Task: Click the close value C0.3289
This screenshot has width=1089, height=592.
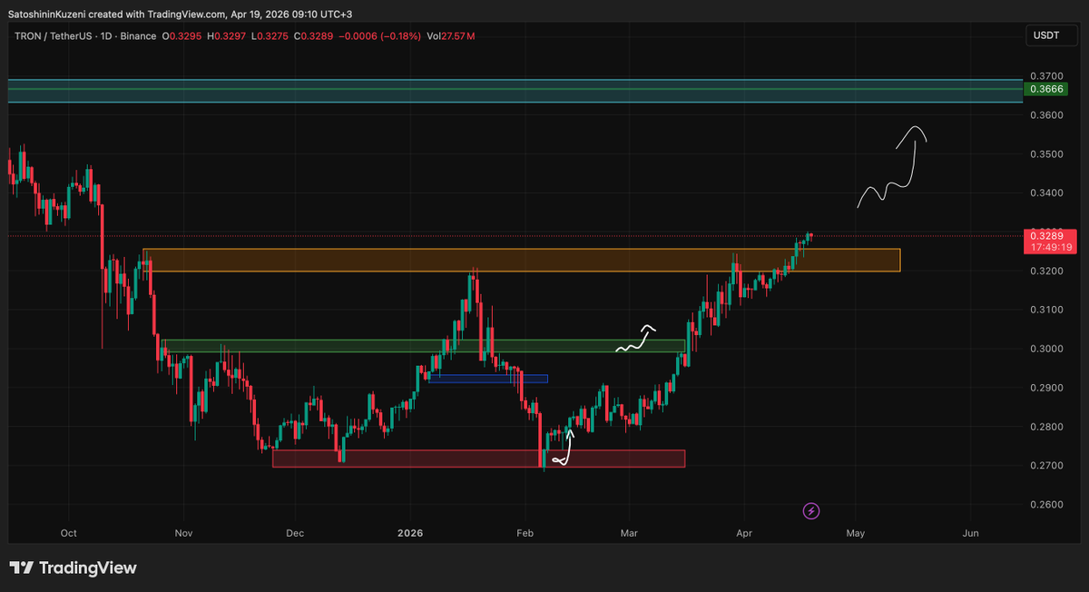Action: (x=315, y=36)
